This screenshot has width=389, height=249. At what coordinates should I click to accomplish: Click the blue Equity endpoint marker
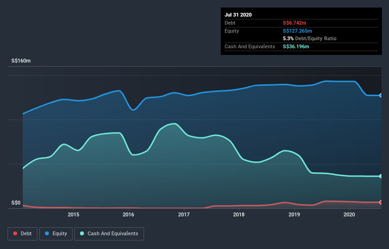pos(380,96)
